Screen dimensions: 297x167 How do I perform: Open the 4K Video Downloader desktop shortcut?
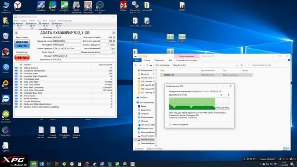(x=6, y=116)
